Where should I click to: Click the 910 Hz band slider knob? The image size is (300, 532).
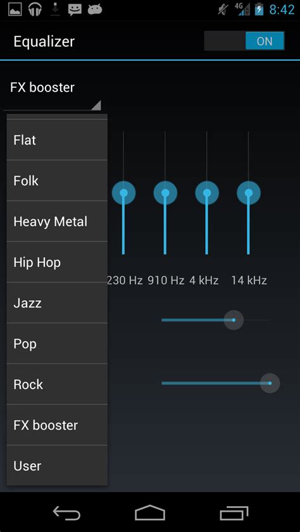(165, 193)
